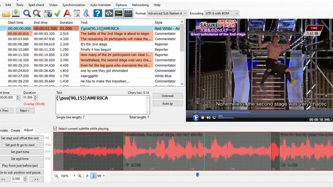Click the Auto br button
Image resolution: width=333 pixels, height=187 pixels.
168,104
